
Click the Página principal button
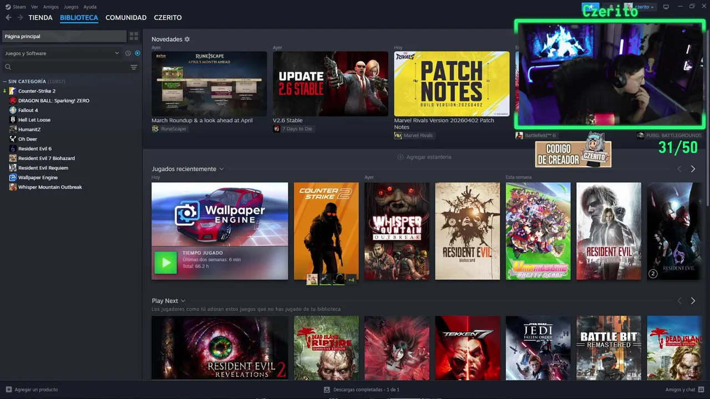[64, 36]
